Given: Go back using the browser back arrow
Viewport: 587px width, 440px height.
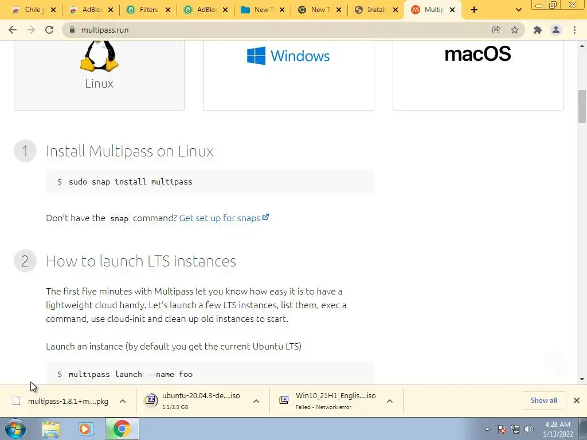Looking at the screenshot, I should coord(13,30).
